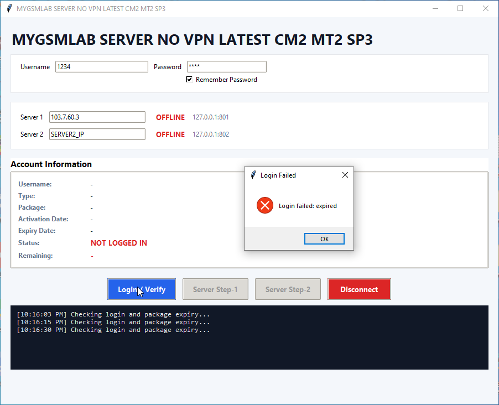The height and width of the screenshot is (405, 499).
Task: Click the Server 2 IP field
Action: click(97, 134)
